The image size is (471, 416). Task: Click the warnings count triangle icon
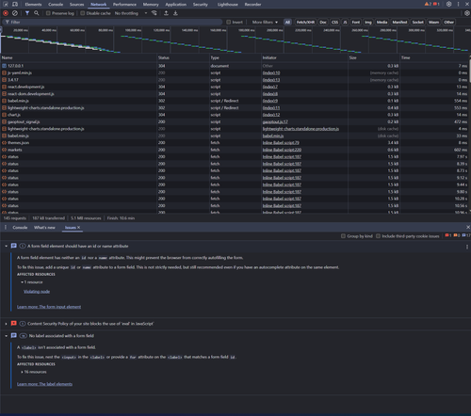(428, 4)
